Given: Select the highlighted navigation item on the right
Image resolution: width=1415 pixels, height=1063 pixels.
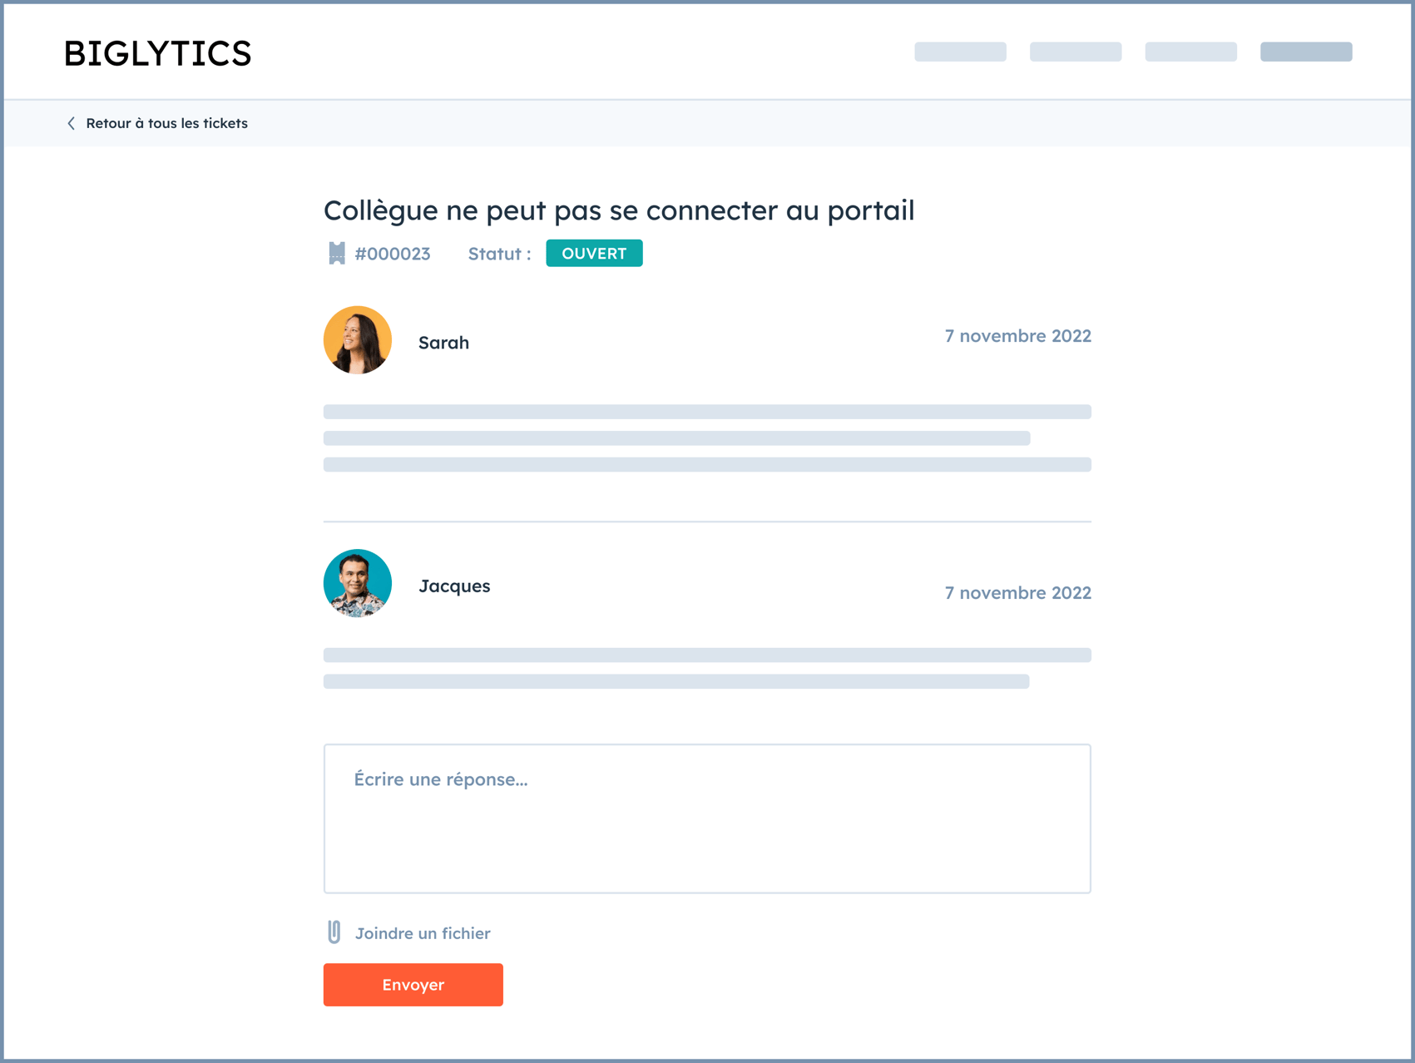Looking at the screenshot, I should pyautogui.click(x=1305, y=51).
